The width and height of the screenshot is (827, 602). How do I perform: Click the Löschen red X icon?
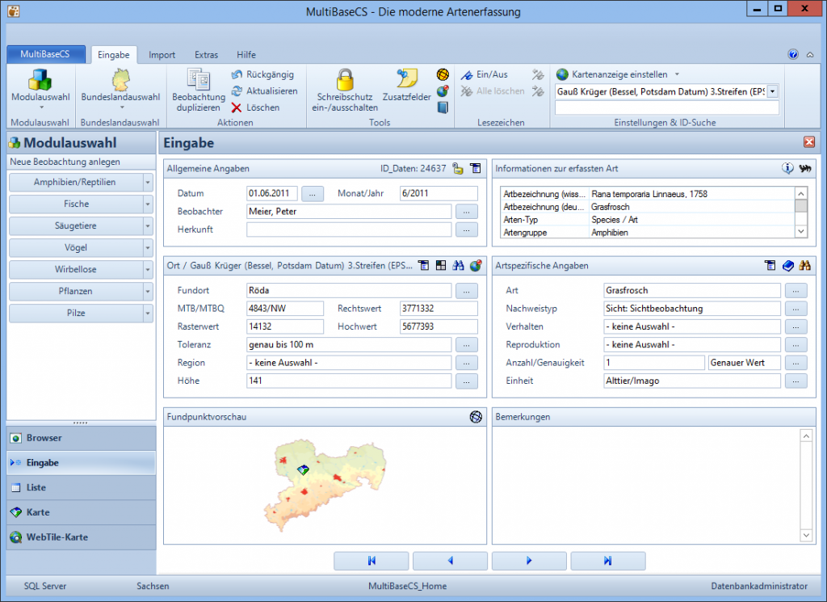point(237,107)
